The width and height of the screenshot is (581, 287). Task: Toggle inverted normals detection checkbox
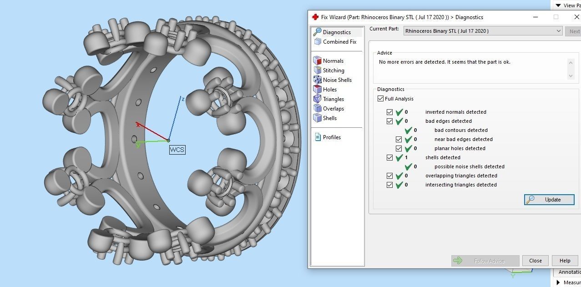coord(389,112)
